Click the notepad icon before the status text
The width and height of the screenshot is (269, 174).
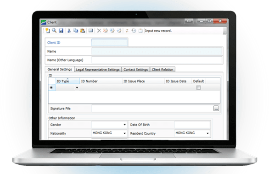coord(140,31)
